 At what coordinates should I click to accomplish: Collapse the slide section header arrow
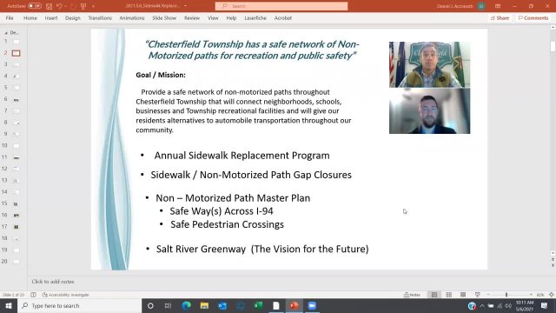pyautogui.click(x=6, y=33)
